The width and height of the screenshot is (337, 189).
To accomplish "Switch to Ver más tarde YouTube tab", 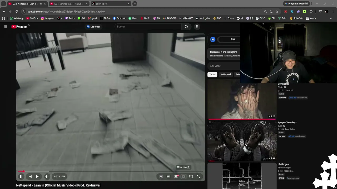I will pyautogui.click(x=68, y=4).
